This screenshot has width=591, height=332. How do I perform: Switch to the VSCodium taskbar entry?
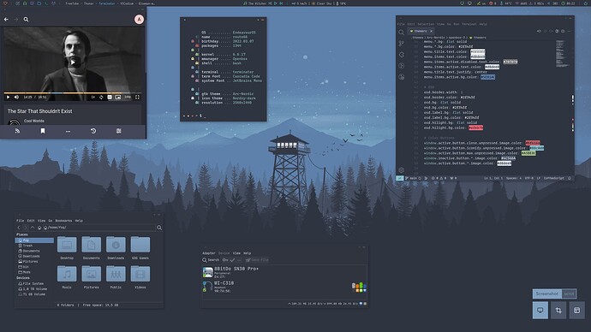pos(127,3)
